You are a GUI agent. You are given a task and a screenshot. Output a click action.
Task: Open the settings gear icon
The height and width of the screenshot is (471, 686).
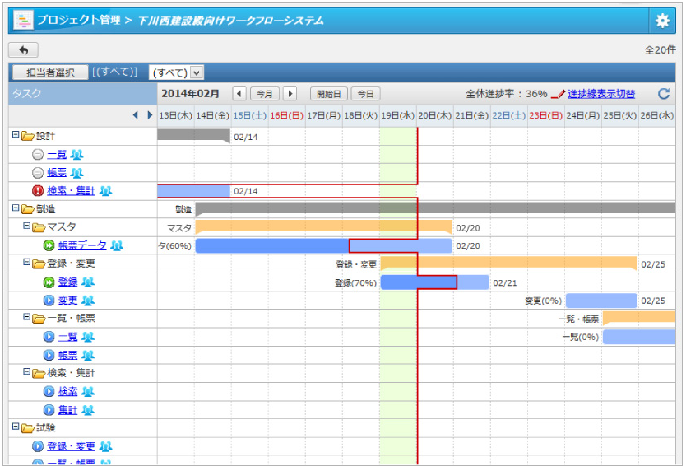click(662, 21)
